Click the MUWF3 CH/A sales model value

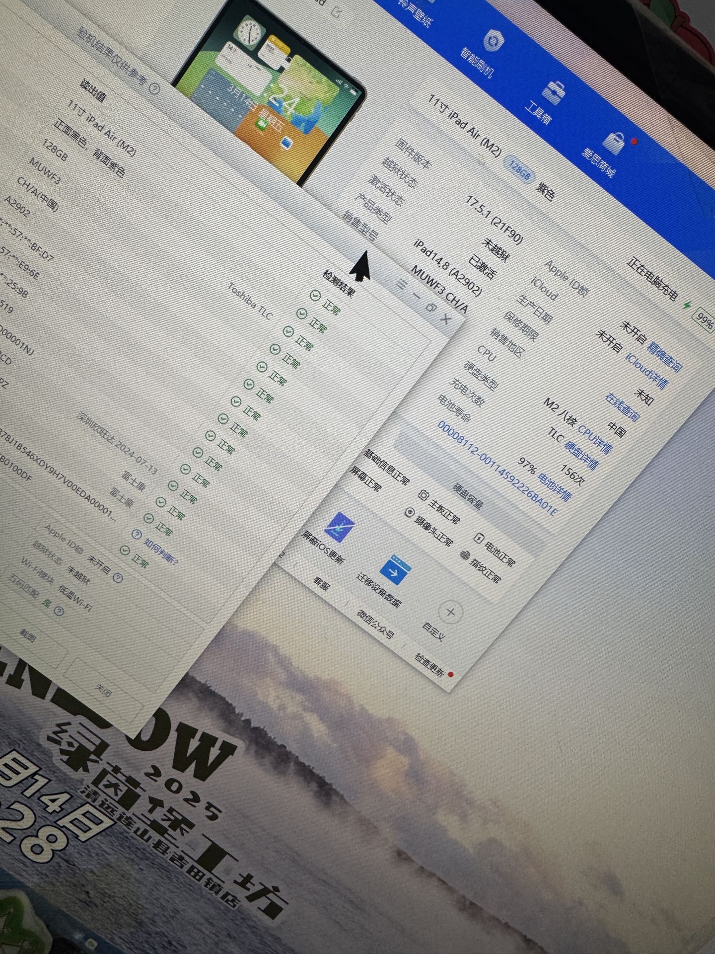tap(440, 290)
